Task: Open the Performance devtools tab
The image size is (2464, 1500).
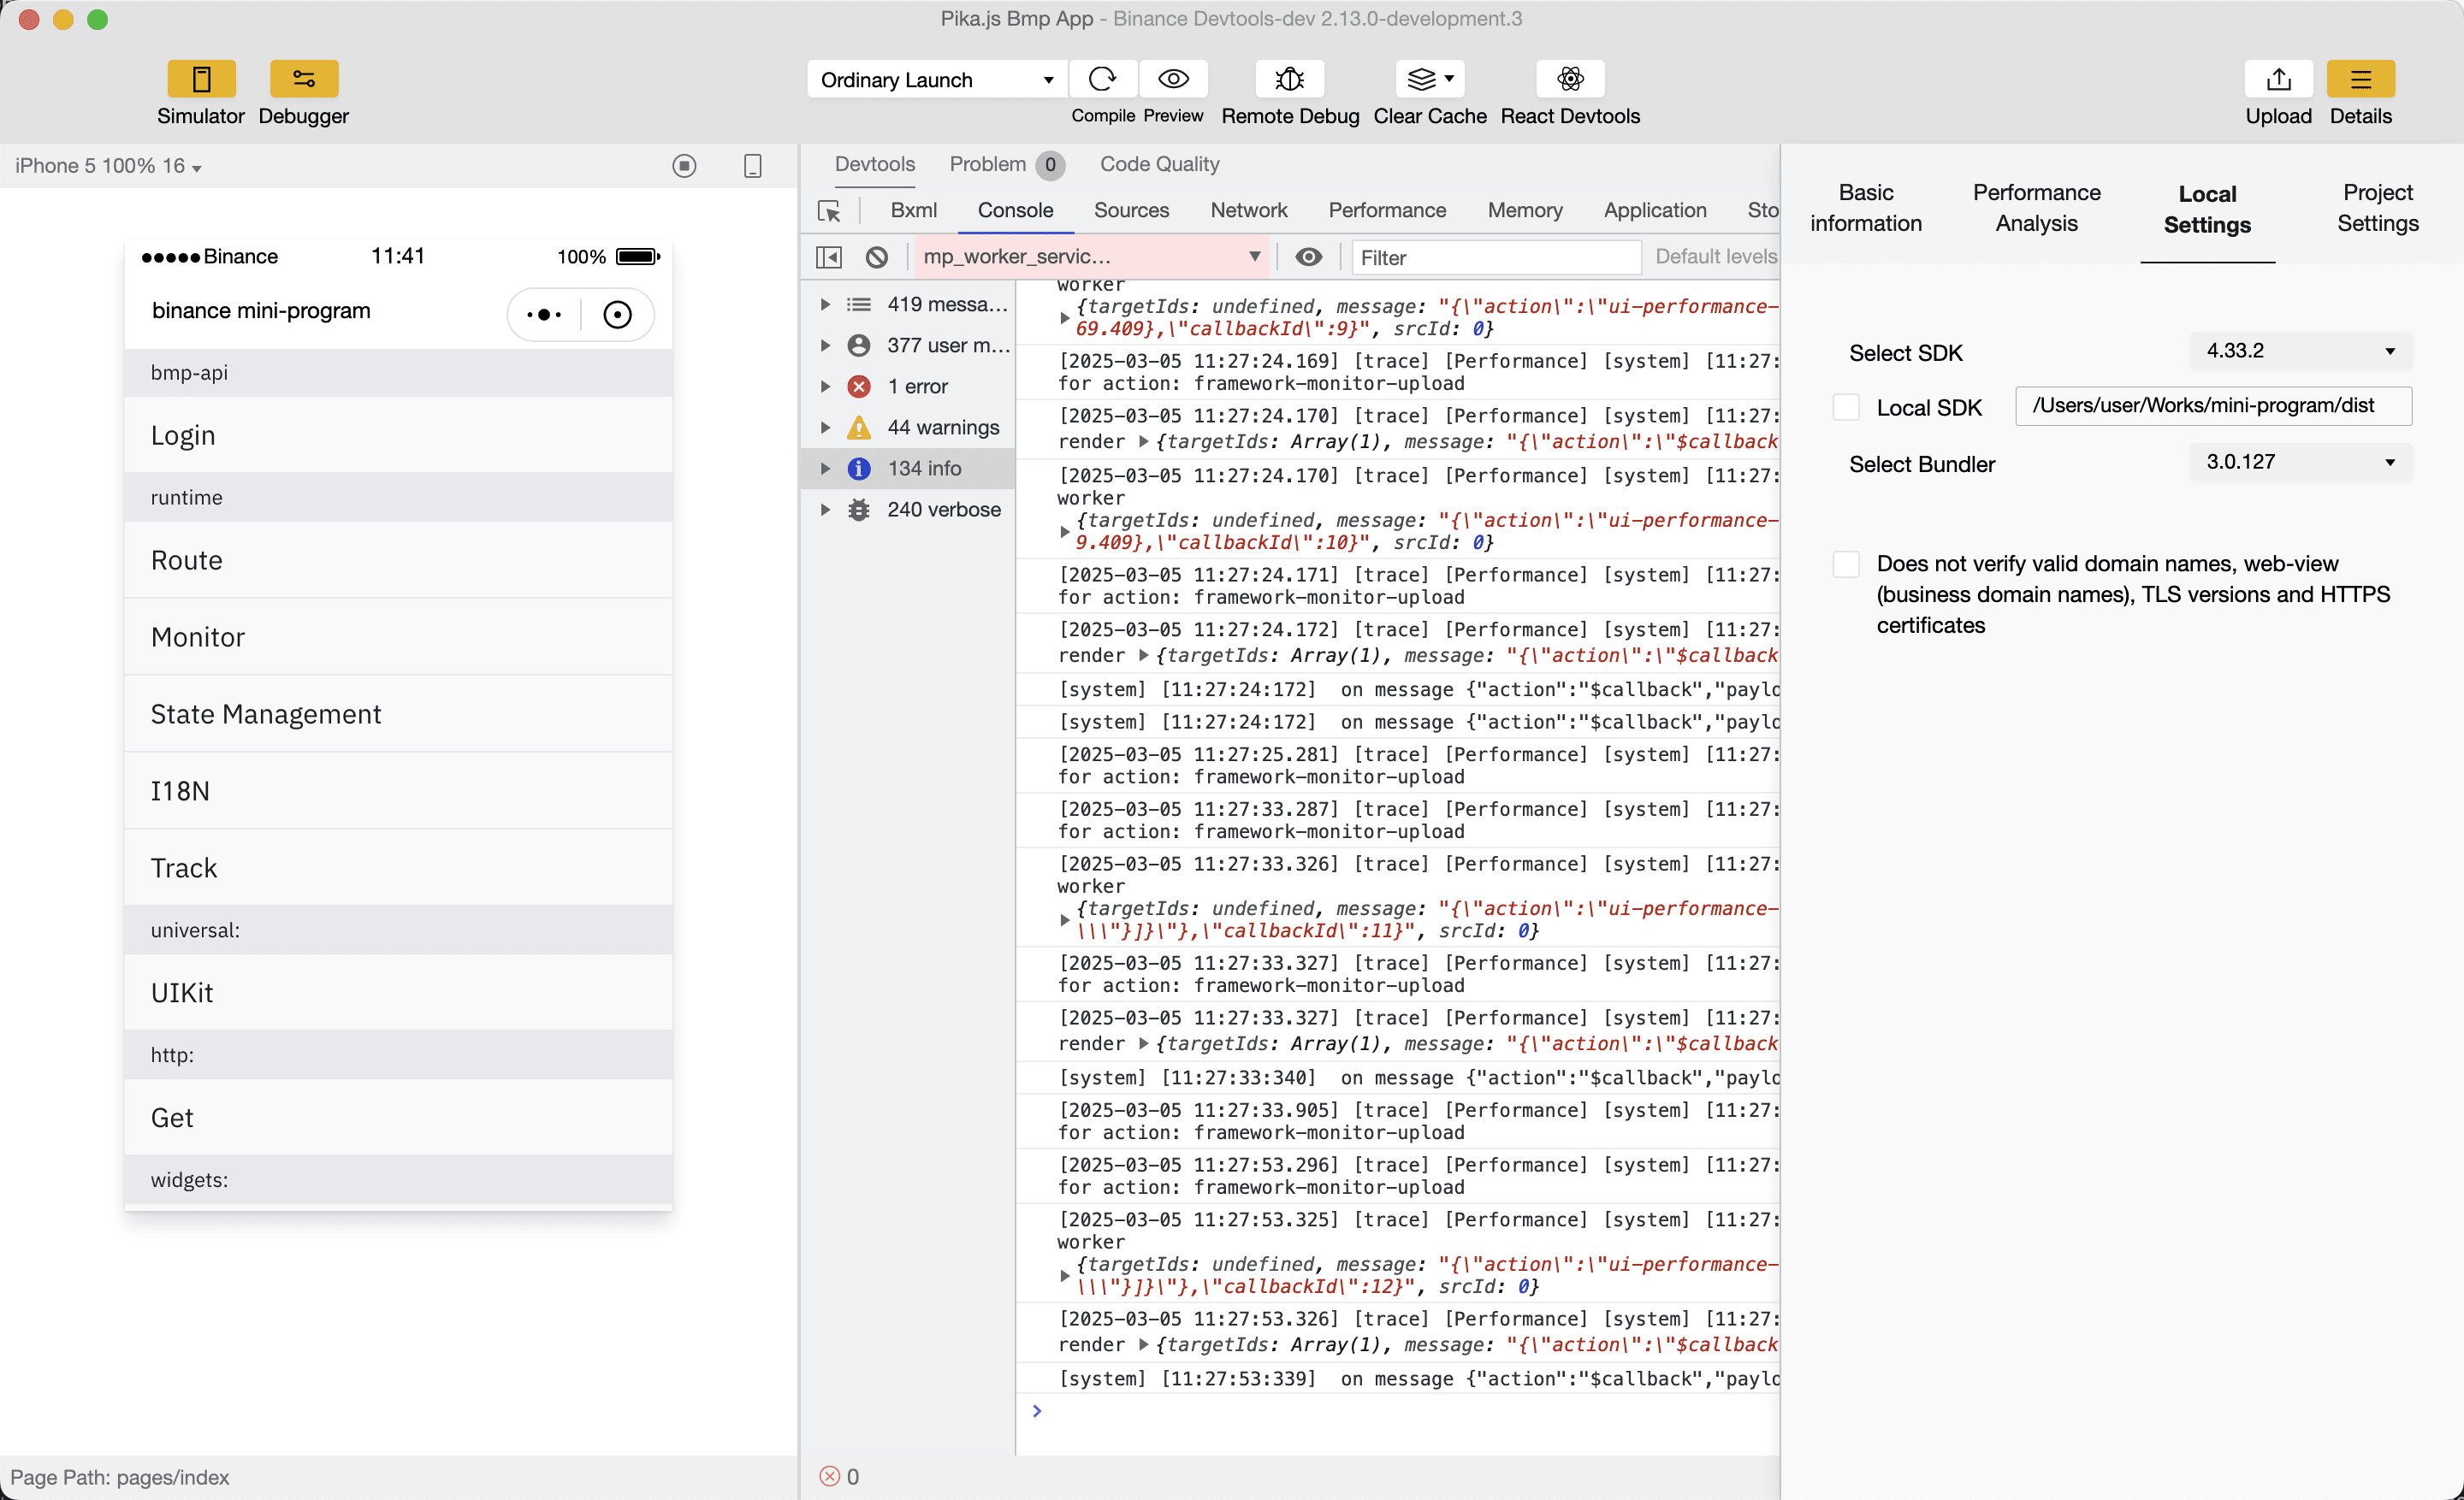Action: pyautogui.click(x=1387, y=210)
